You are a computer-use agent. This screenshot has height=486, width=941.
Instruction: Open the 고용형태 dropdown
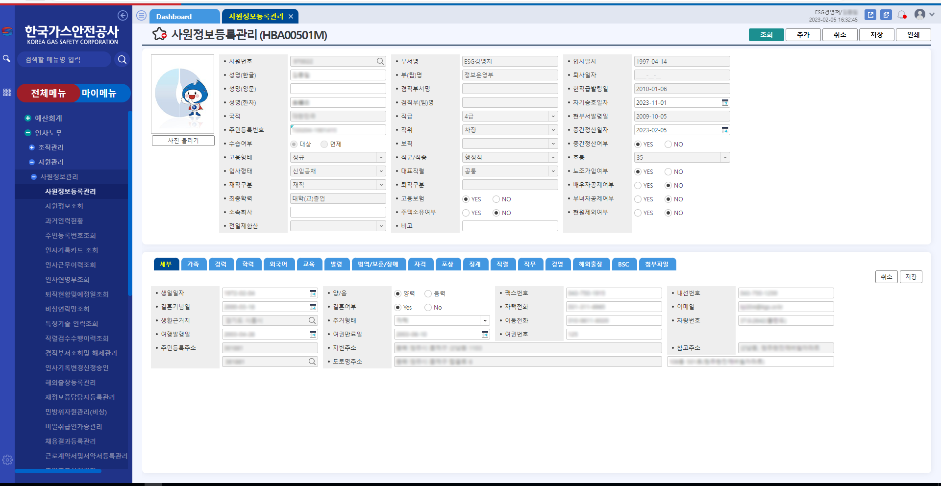coord(381,157)
